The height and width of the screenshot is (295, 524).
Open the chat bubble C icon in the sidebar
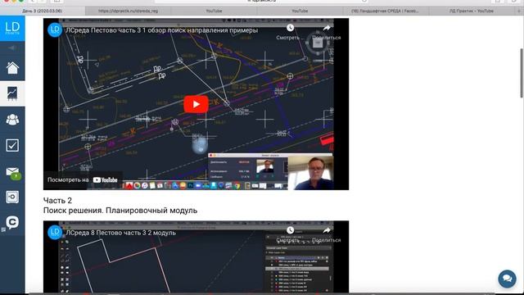click(x=12, y=222)
